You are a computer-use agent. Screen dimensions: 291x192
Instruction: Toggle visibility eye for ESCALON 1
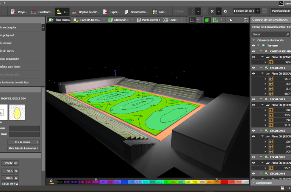(x=253, y=68)
